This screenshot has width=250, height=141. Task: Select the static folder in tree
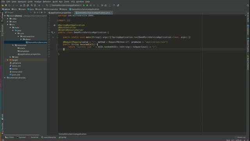tap(21, 48)
